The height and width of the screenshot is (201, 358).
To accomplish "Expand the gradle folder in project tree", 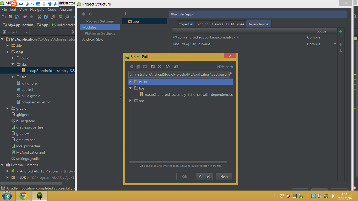I will tap(8, 108).
